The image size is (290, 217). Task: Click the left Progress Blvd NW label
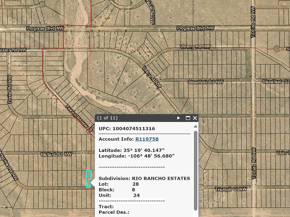click(45, 29)
